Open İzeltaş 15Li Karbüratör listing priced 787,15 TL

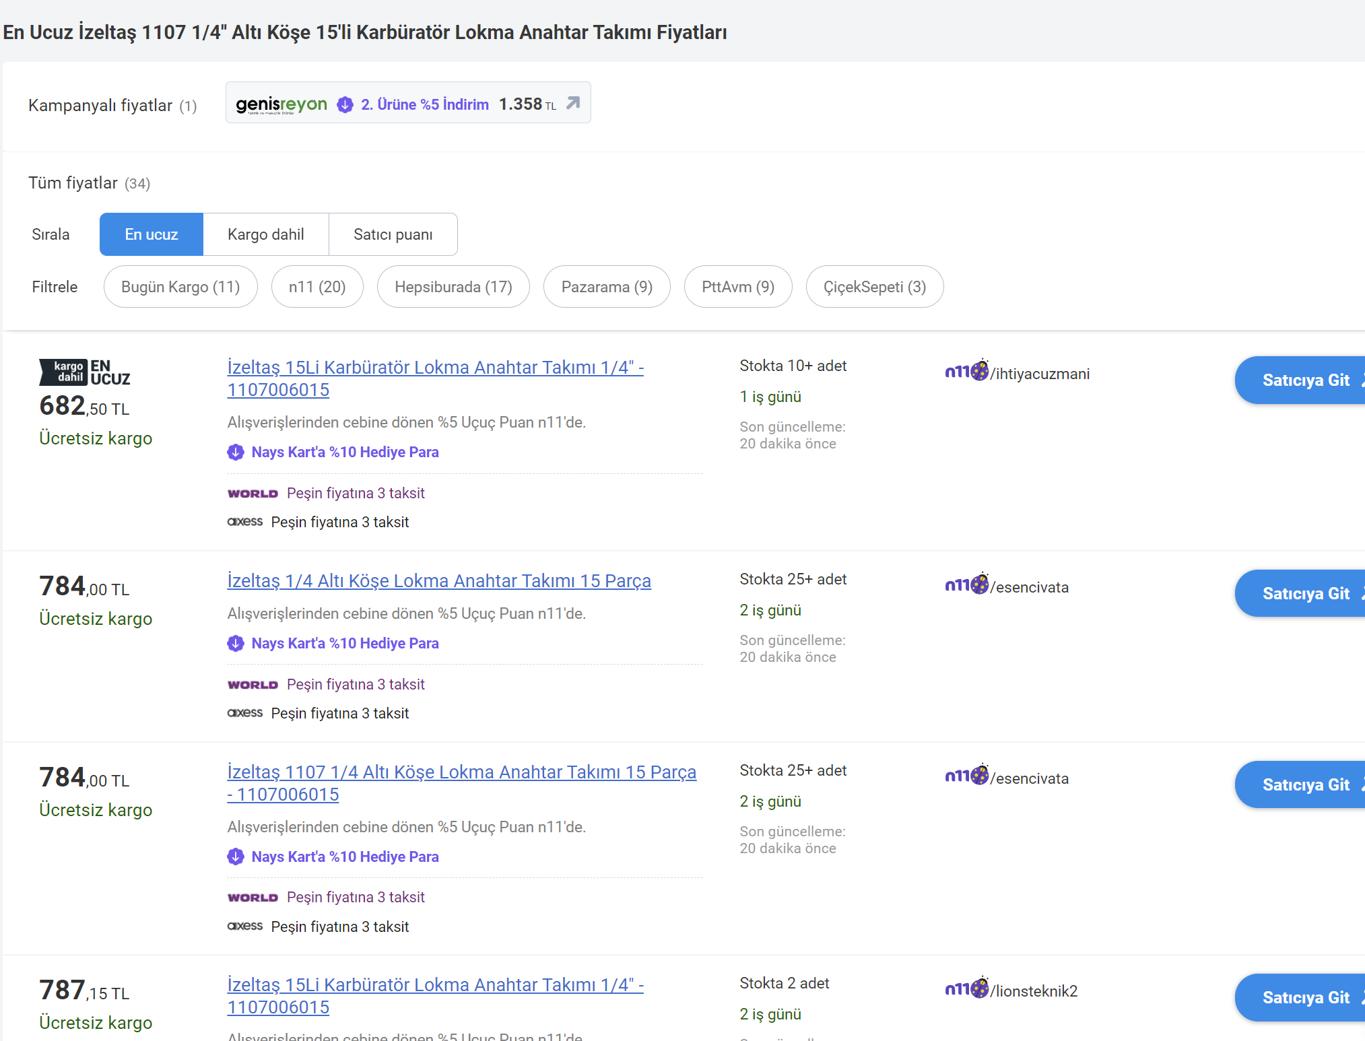pyautogui.click(x=436, y=996)
